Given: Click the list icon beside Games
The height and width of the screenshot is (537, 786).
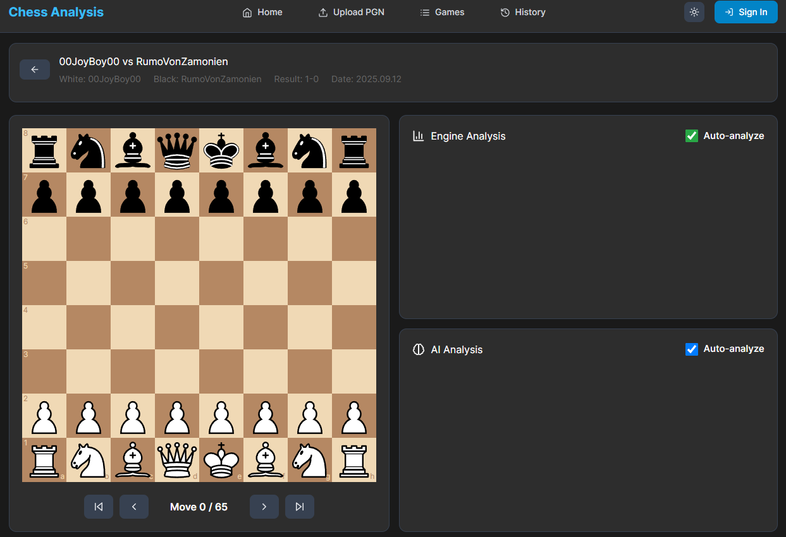Looking at the screenshot, I should [x=422, y=11].
